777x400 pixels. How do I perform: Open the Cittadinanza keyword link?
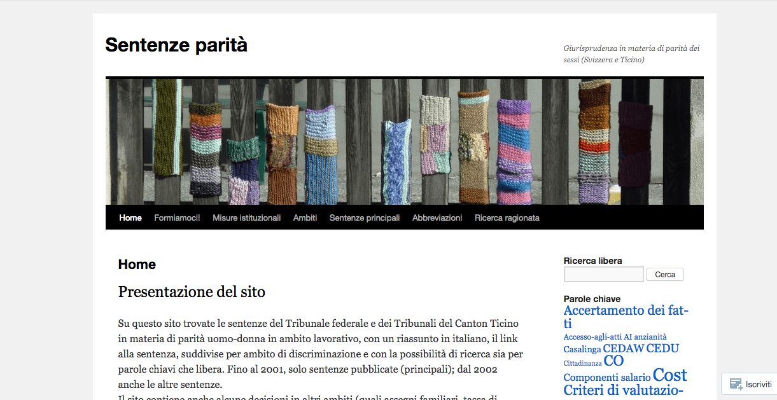(582, 364)
